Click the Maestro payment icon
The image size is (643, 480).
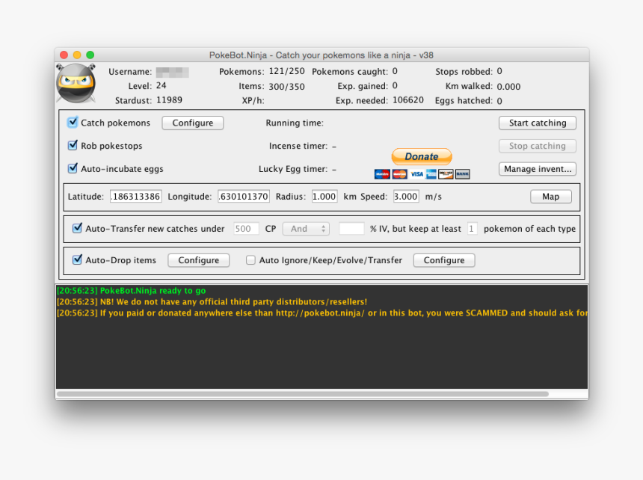(x=381, y=173)
